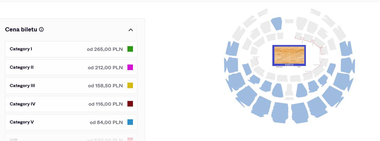Tap the blue Category V swatch

coord(130,122)
